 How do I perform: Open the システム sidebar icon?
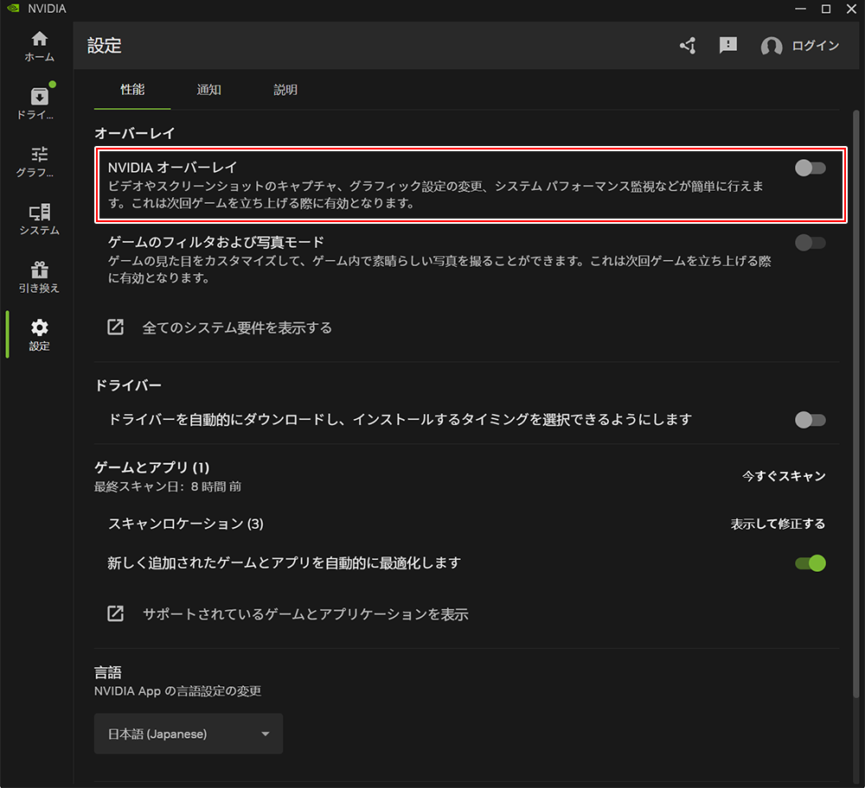coord(39,213)
